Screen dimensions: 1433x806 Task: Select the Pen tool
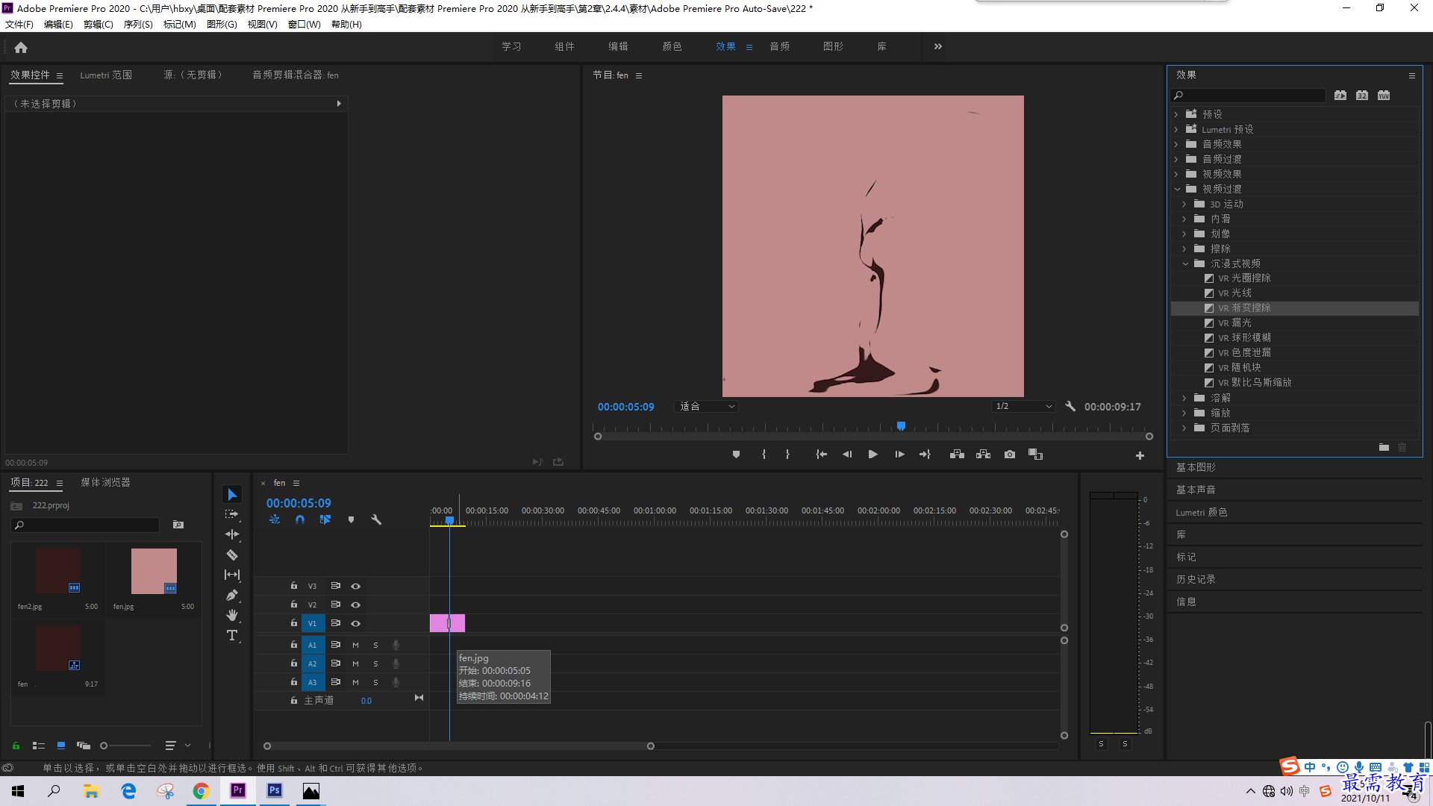[232, 595]
